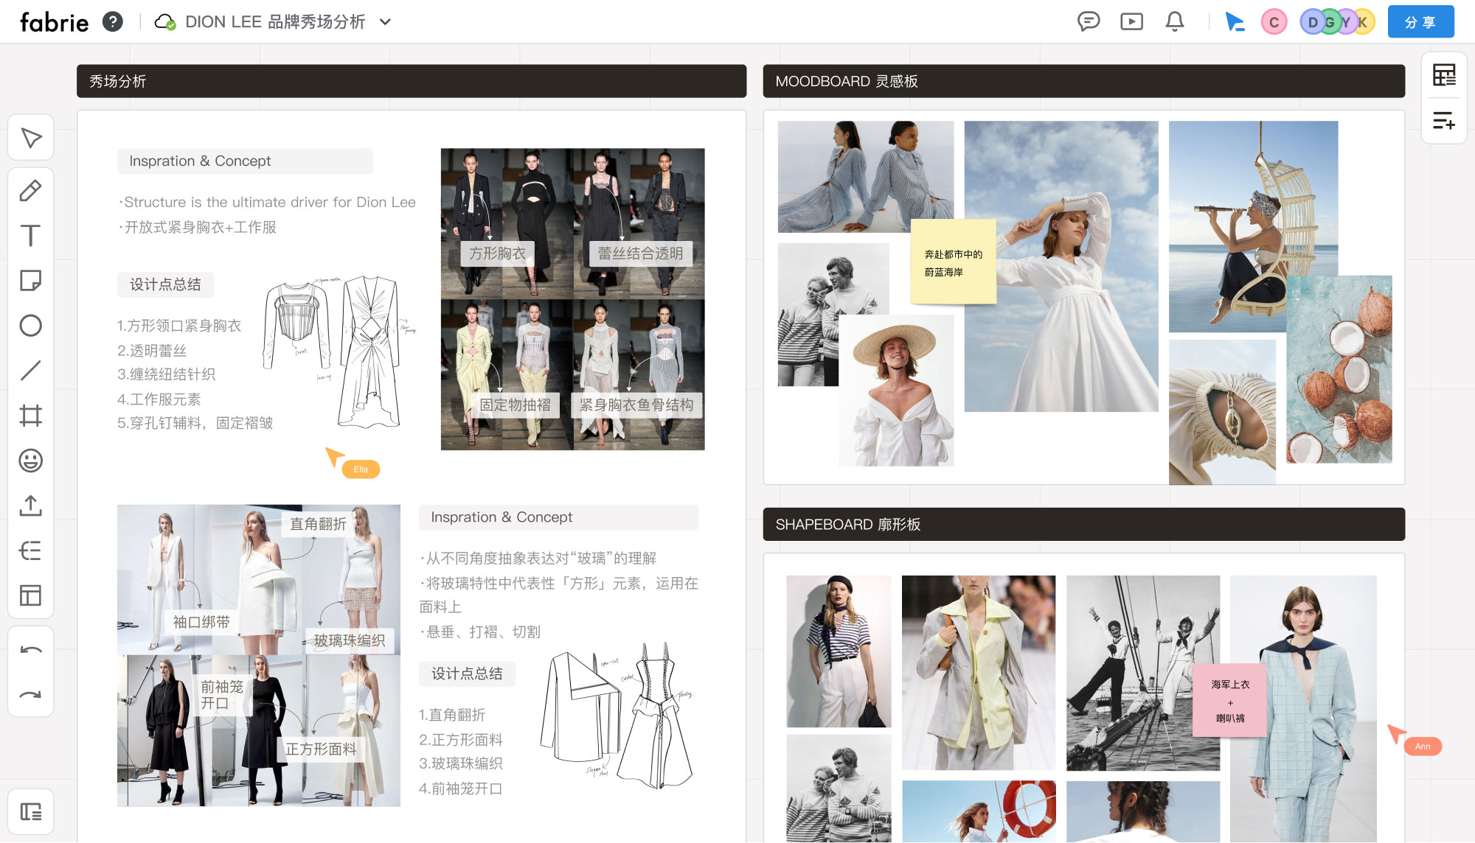Open the mind map tool
This screenshot has width=1475, height=843.
pos(31,550)
